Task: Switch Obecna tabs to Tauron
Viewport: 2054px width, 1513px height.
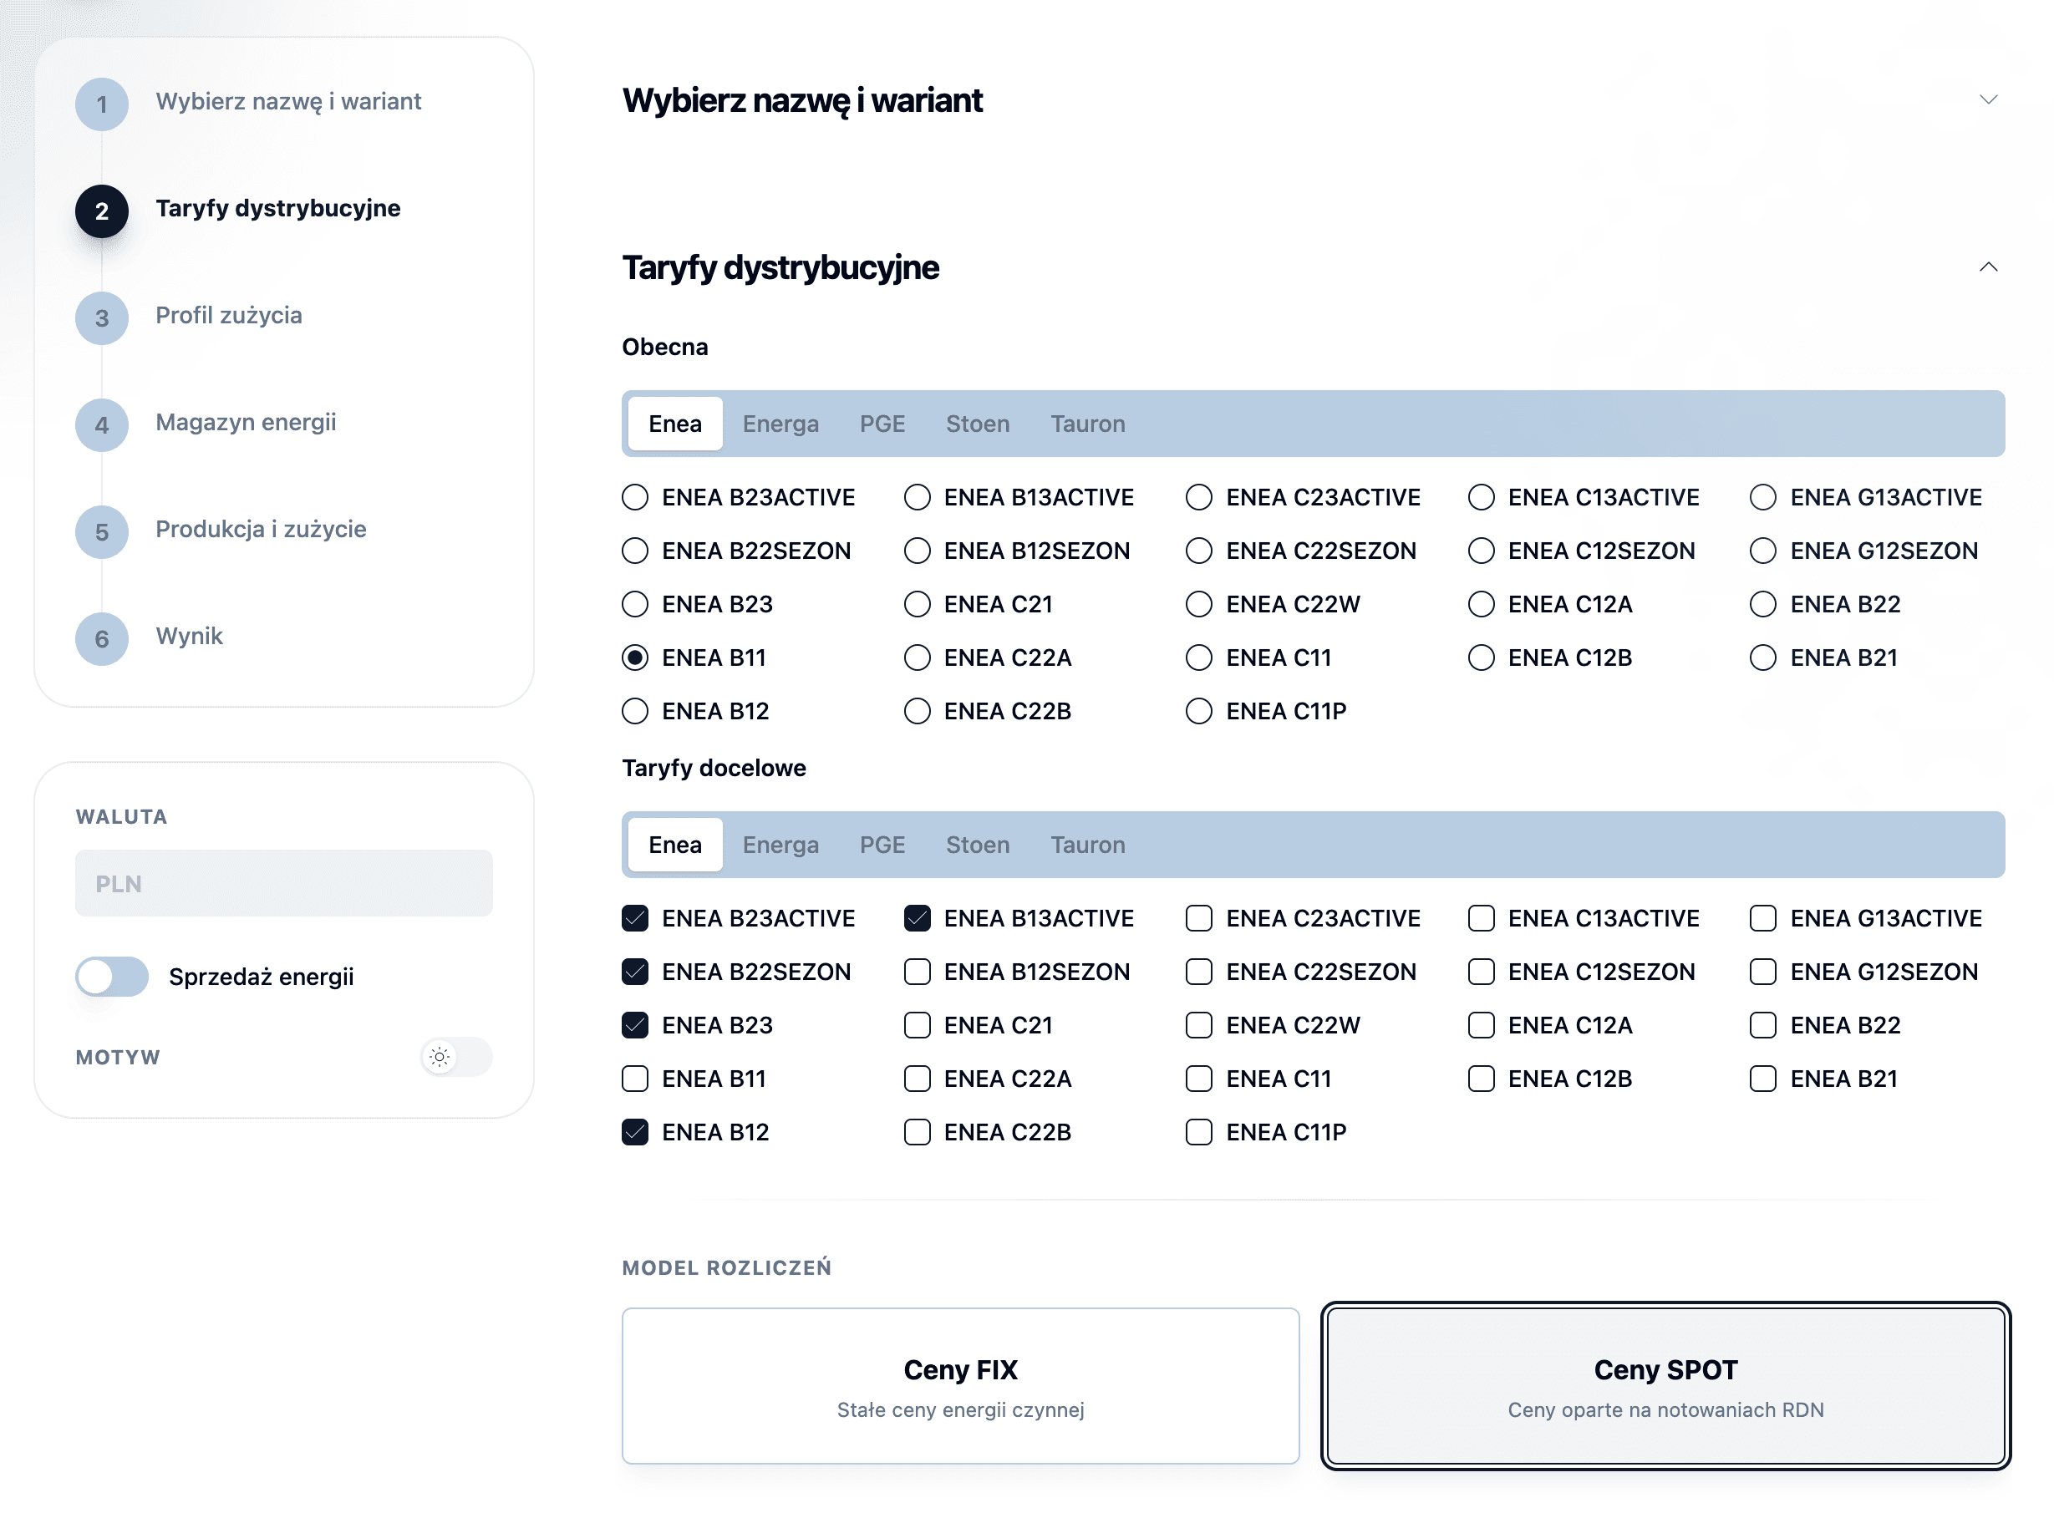Action: [1087, 424]
